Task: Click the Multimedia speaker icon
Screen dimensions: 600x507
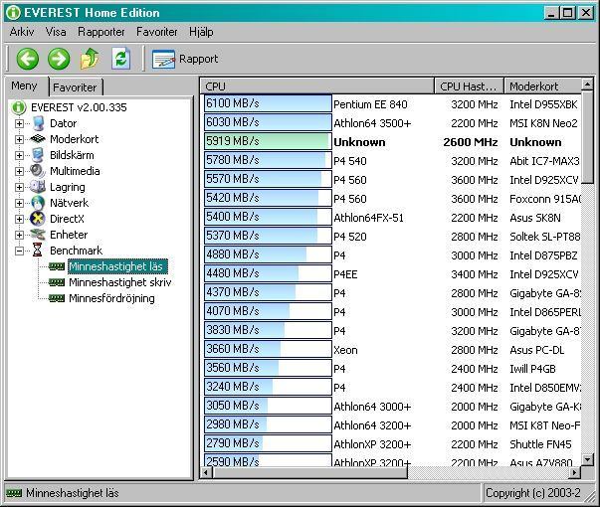Action: 38,171
